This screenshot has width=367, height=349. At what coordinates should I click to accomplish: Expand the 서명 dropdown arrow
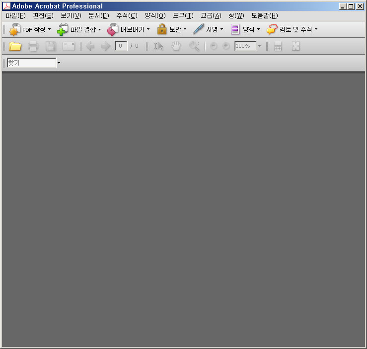[x=221, y=29]
